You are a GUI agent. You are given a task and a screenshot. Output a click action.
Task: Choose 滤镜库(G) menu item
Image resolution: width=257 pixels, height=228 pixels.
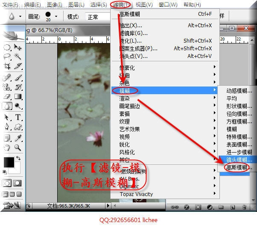click(x=164, y=33)
